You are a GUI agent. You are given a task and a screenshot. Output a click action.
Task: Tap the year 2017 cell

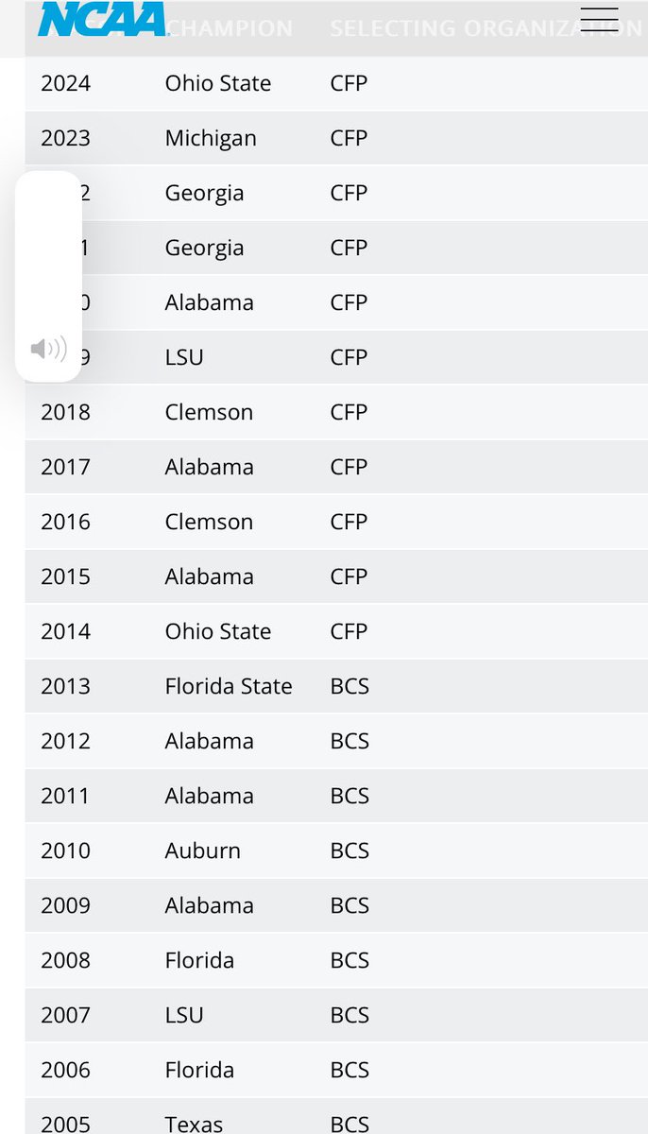tap(65, 467)
